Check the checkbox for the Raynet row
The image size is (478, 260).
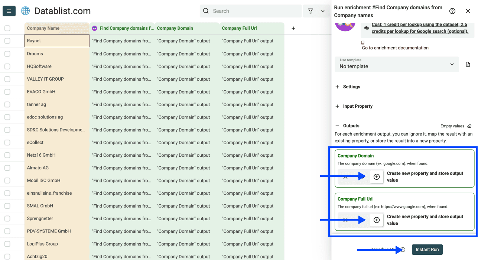point(7,41)
